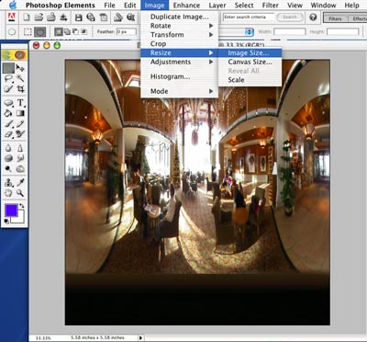Switch to Rectangular Marquee in options bar

coord(28,31)
